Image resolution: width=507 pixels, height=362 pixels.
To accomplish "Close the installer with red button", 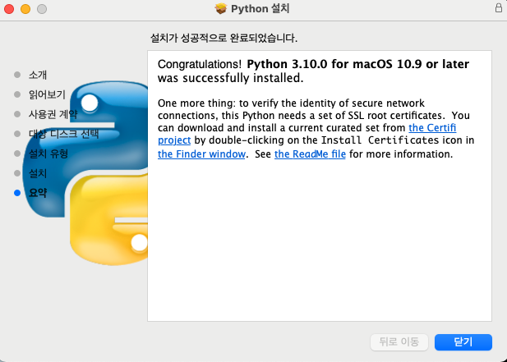I will pos(9,9).
